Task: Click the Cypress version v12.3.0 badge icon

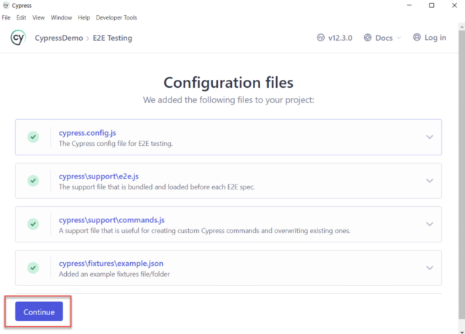Action: coord(321,38)
